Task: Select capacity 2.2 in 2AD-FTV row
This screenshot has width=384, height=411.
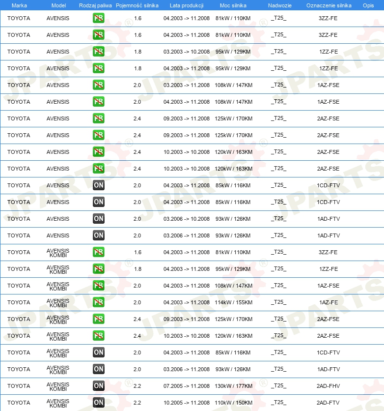Action: click(x=137, y=403)
